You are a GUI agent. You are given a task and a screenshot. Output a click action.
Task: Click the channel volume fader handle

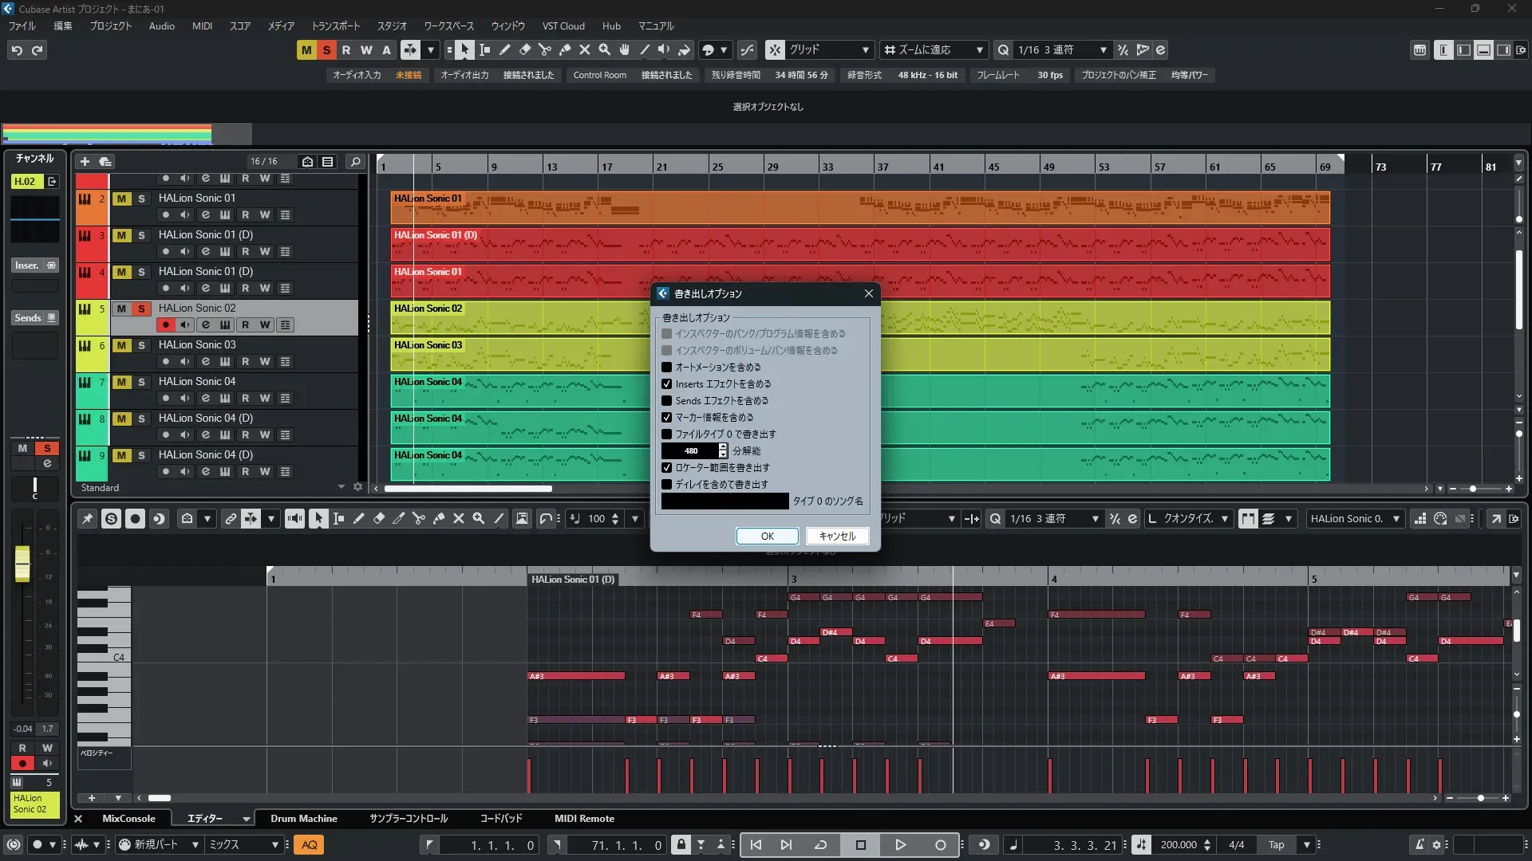tap(22, 563)
